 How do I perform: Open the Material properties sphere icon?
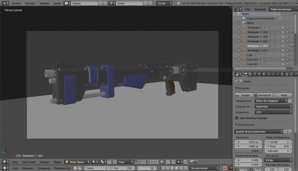click(x=282, y=74)
